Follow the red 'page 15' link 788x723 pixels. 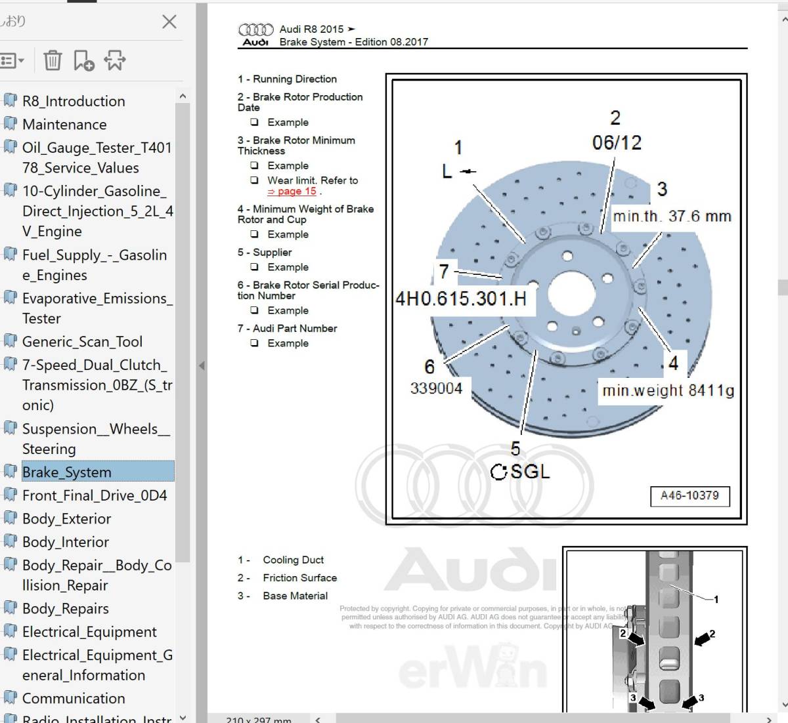(x=292, y=192)
